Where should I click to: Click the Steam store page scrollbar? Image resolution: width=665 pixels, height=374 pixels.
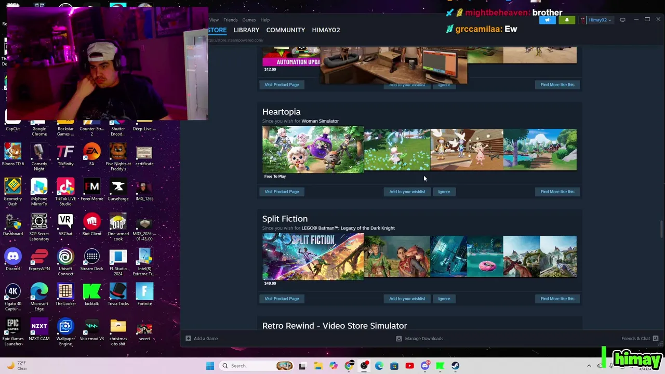[661, 229]
